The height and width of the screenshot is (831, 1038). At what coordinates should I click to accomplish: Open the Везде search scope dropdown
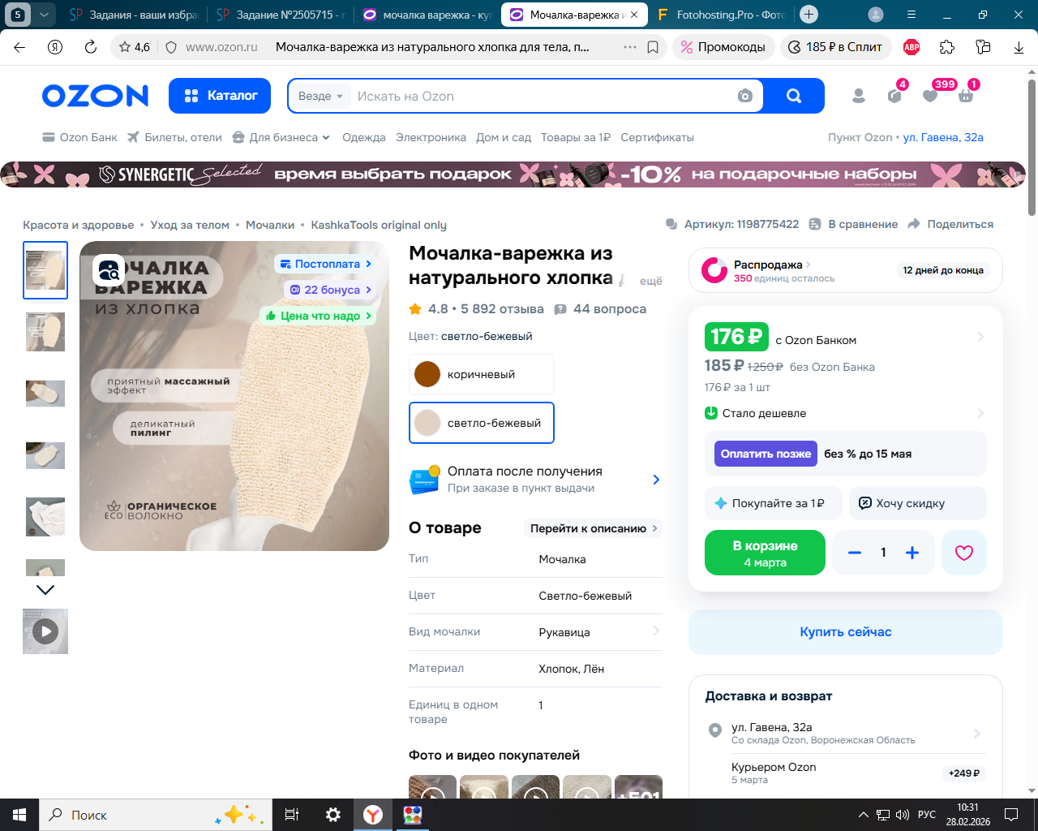[321, 96]
